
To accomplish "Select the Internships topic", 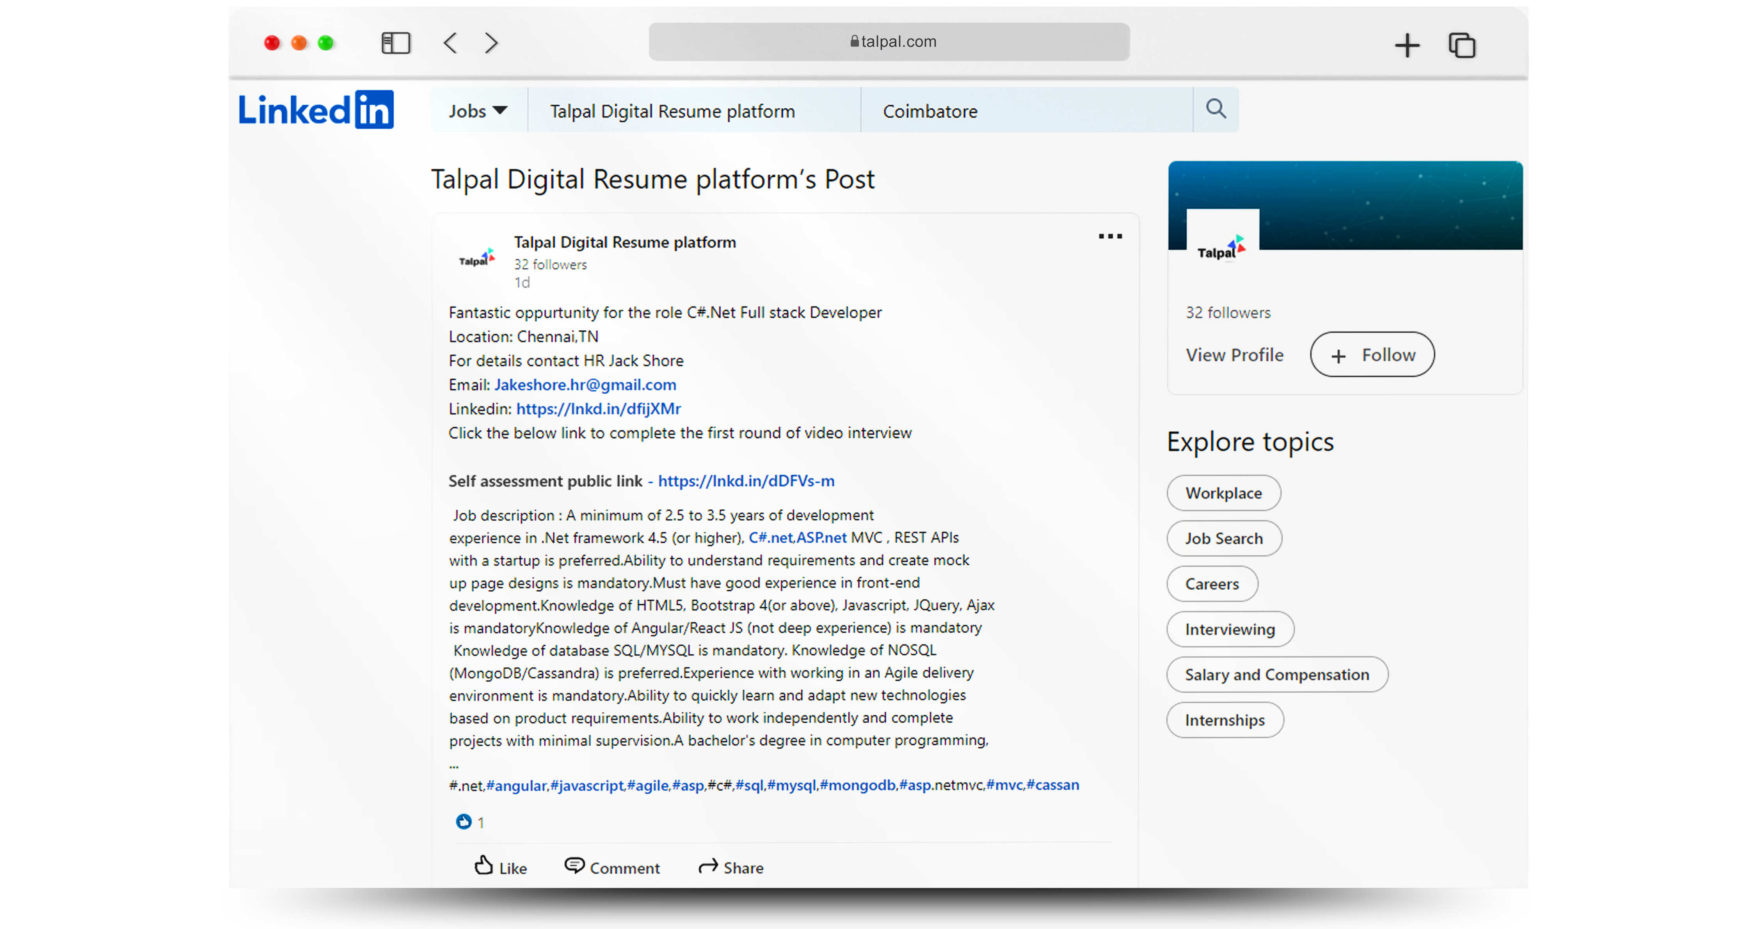I will coord(1225,721).
